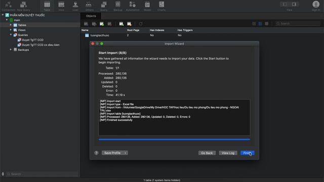Click the Finish button
Viewport: 324px width, 182px height.
coord(247,153)
